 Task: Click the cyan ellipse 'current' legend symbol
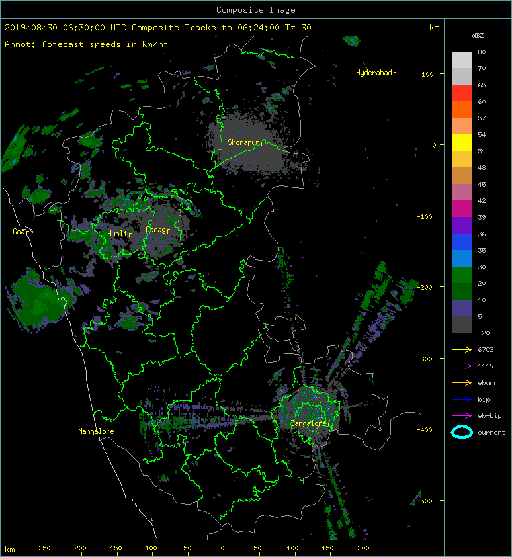click(462, 432)
